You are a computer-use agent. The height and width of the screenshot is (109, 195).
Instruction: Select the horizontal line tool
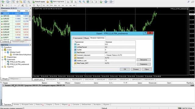tap(15, 5)
